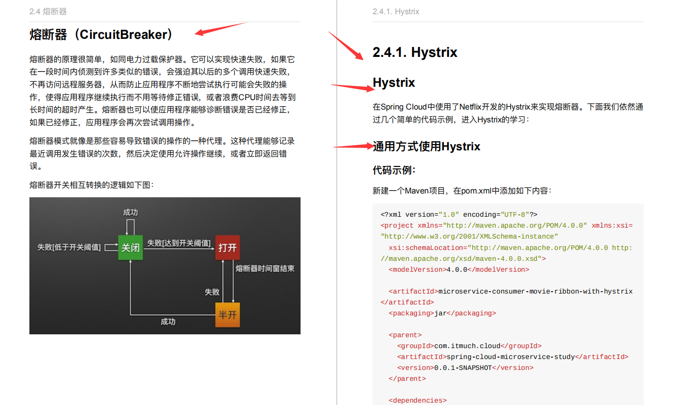Click the circuit breaker state diagram image
The height and width of the screenshot is (405, 676).
click(x=165, y=266)
